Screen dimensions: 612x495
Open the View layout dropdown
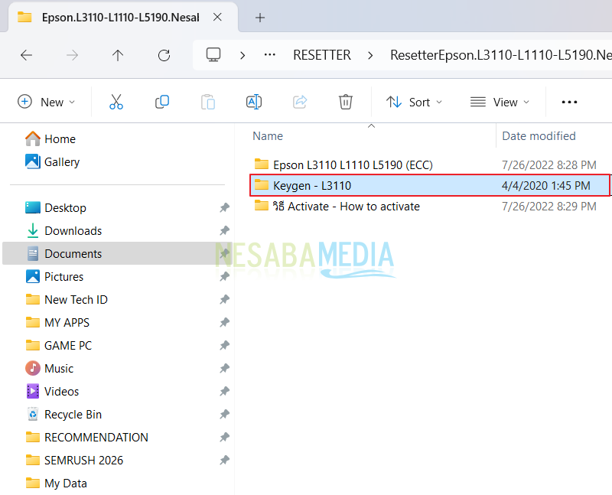pyautogui.click(x=500, y=102)
